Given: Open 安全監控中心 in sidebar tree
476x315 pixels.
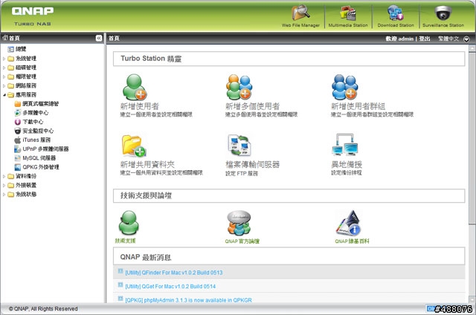Looking at the screenshot, I should pyautogui.click(x=34, y=131).
